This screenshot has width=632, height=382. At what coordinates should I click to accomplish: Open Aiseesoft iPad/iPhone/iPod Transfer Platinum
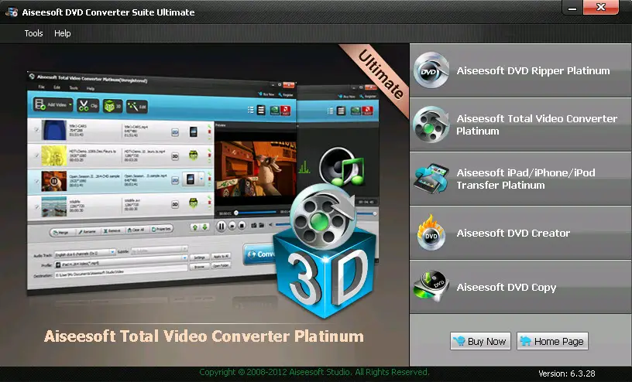520,179
